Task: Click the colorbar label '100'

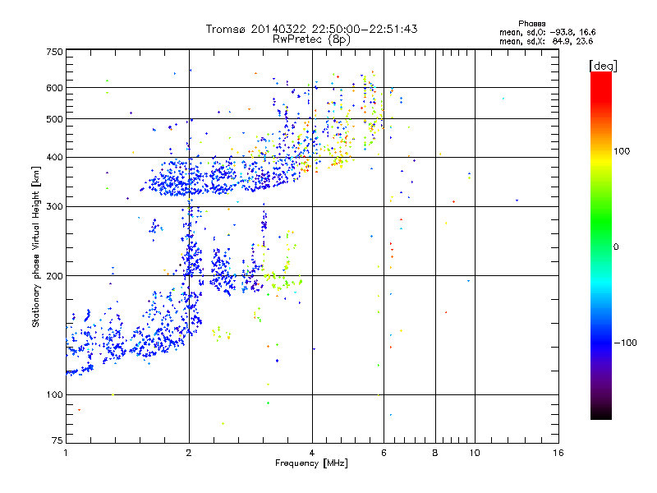Action: [622, 151]
